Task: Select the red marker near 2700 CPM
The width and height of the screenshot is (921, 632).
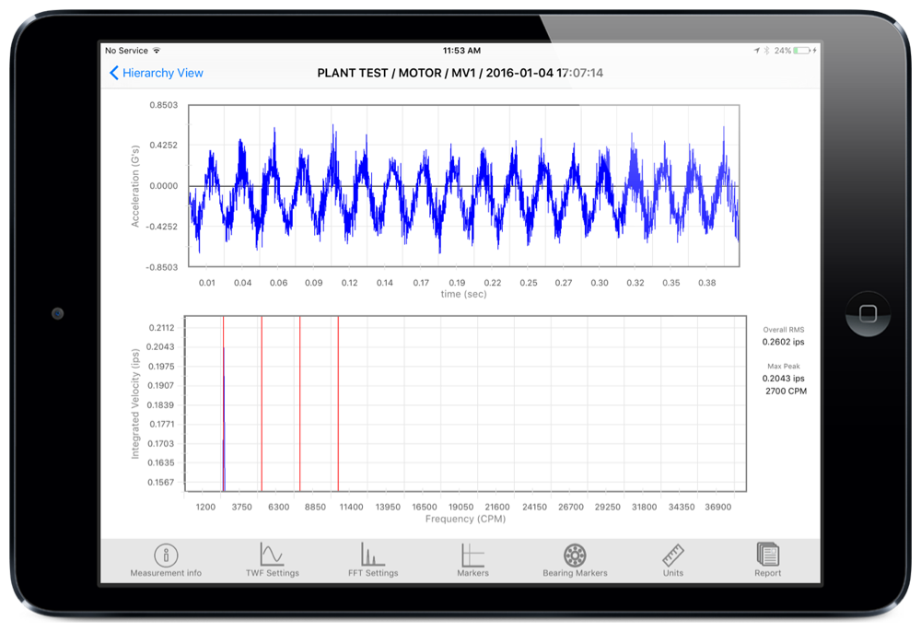Action: (x=224, y=405)
